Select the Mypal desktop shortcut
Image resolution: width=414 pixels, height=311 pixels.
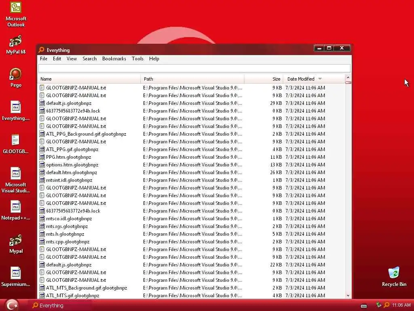[16, 244]
